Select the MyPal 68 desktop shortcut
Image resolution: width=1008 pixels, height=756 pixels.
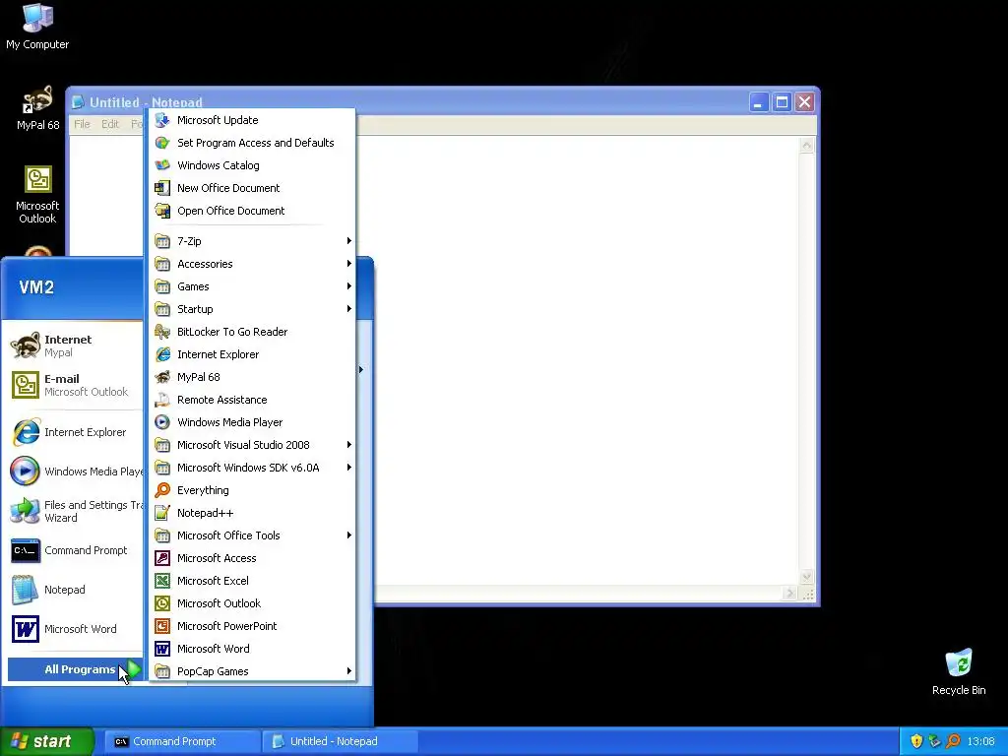tap(37, 108)
